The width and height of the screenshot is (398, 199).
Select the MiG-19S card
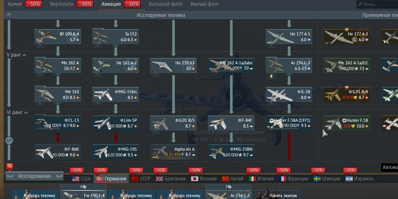click(116, 152)
